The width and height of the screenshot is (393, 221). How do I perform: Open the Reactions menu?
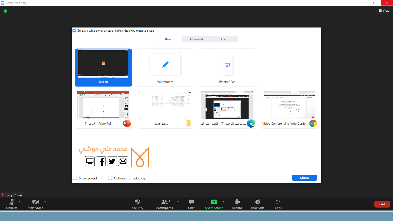258,202
